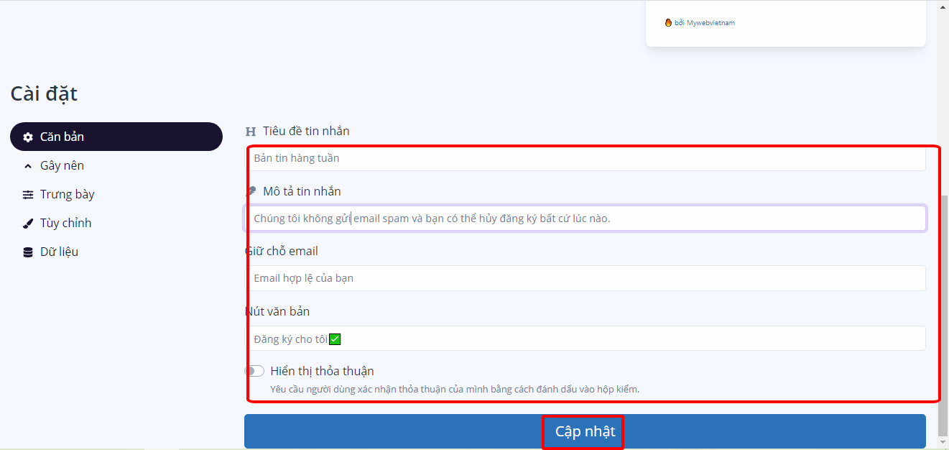The height and width of the screenshot is (450, 949).
Task: Open the Gây nên settings section
Action: [62, 165]
